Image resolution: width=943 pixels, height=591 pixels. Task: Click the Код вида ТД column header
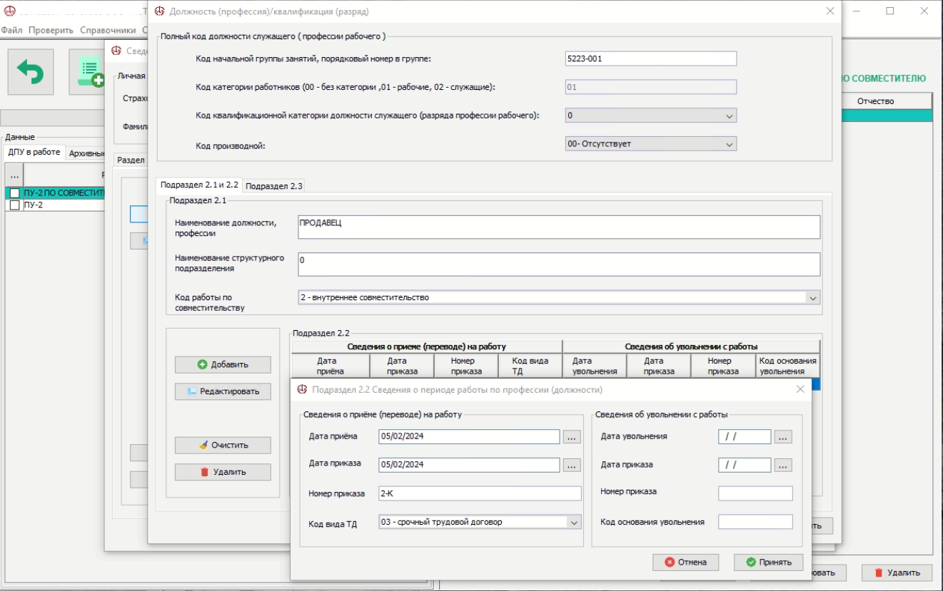(530, 366)
